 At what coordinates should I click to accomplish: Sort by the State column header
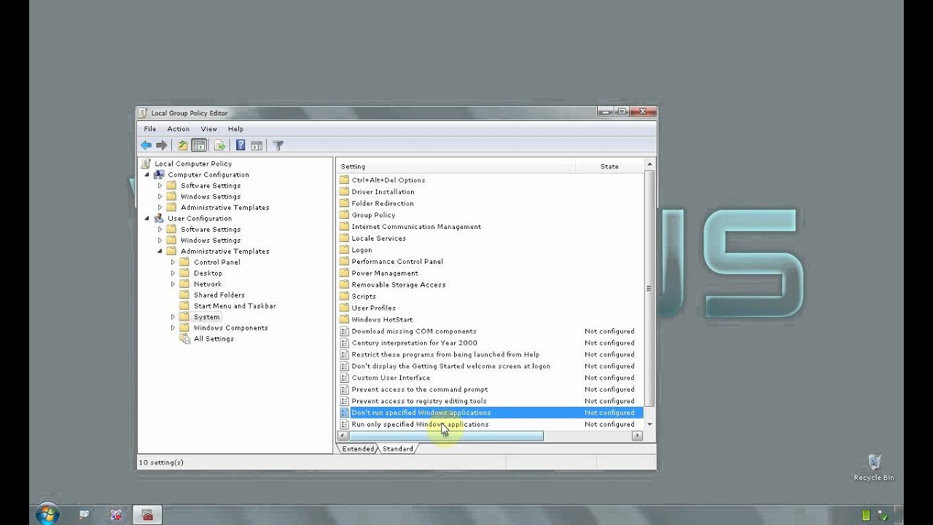point(609,166)
